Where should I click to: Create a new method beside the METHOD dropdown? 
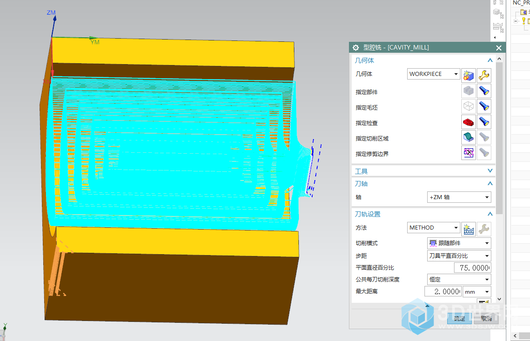tap(469, 229)
